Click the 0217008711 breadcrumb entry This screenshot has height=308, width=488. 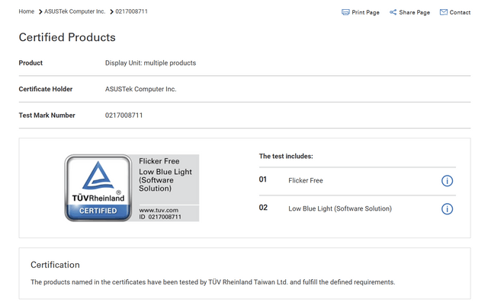click(131, 11)
